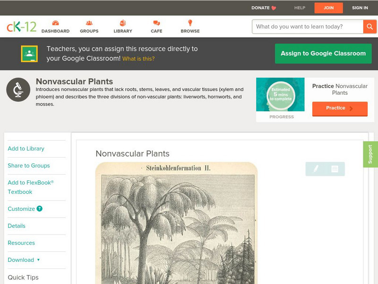This screenshot has width=378, height=284.
Task: Click the SIGN IN link
Action: (x=360, y=8)
